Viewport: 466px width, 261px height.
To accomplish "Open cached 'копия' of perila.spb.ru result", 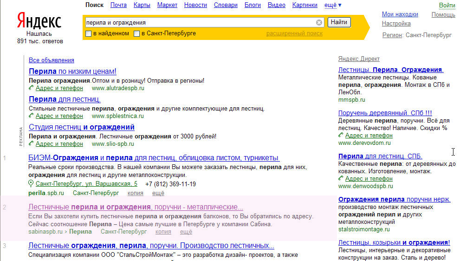I will click(x=135, y=193).
